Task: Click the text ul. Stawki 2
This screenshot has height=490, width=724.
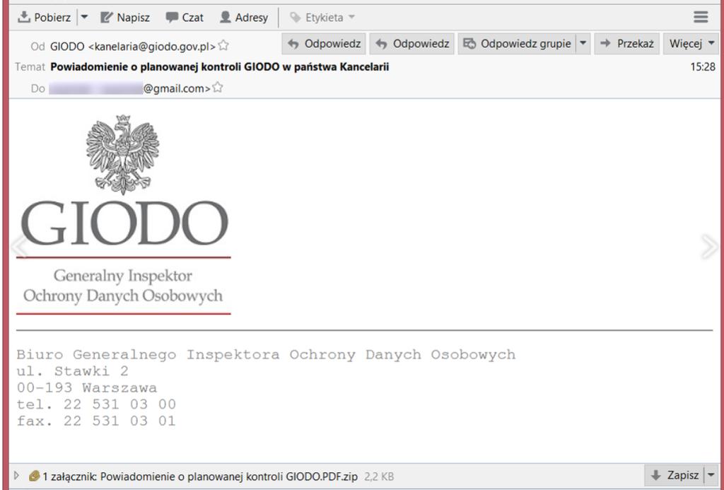Action: [73, 371]
